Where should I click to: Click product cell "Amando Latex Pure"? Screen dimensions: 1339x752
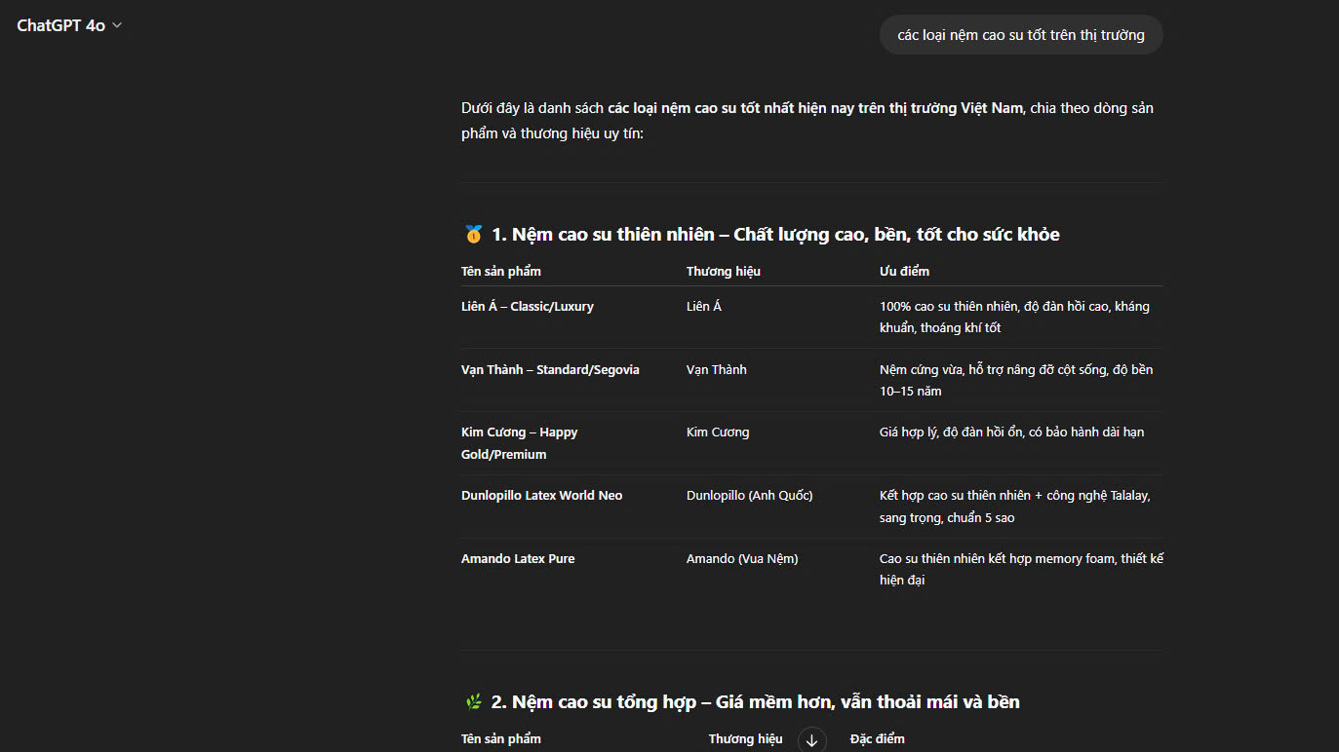(518, 559)
